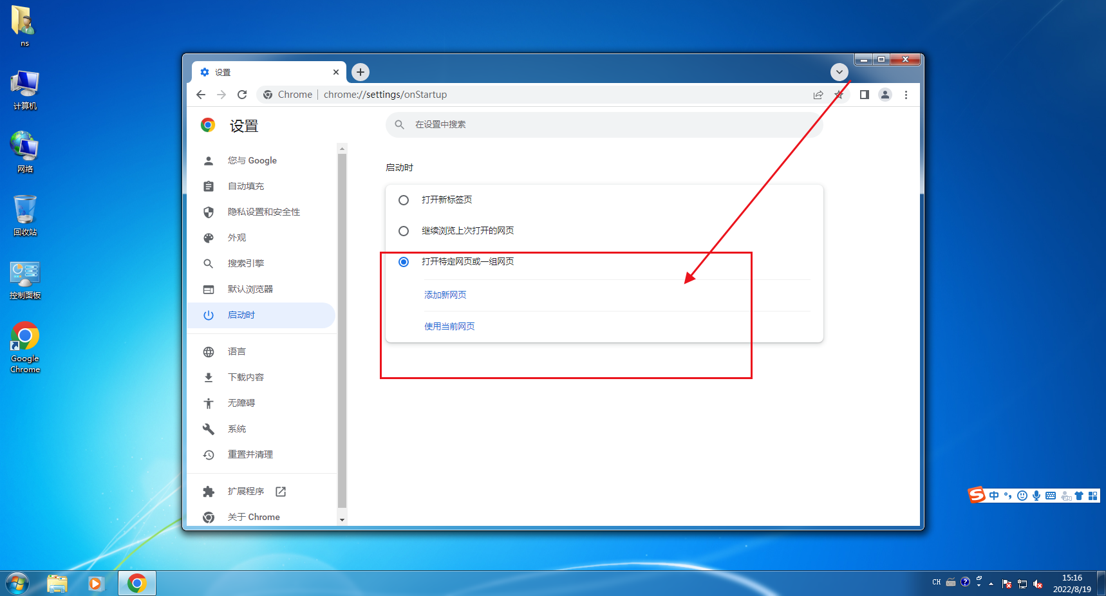
Task: Open the Sogou soft keyboard icon
Action: point(1051,496)
